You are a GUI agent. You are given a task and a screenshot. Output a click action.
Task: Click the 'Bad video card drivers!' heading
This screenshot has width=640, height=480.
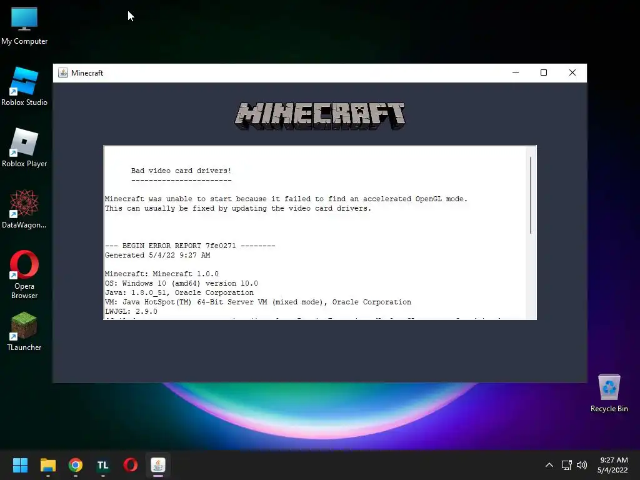point(181,171)
